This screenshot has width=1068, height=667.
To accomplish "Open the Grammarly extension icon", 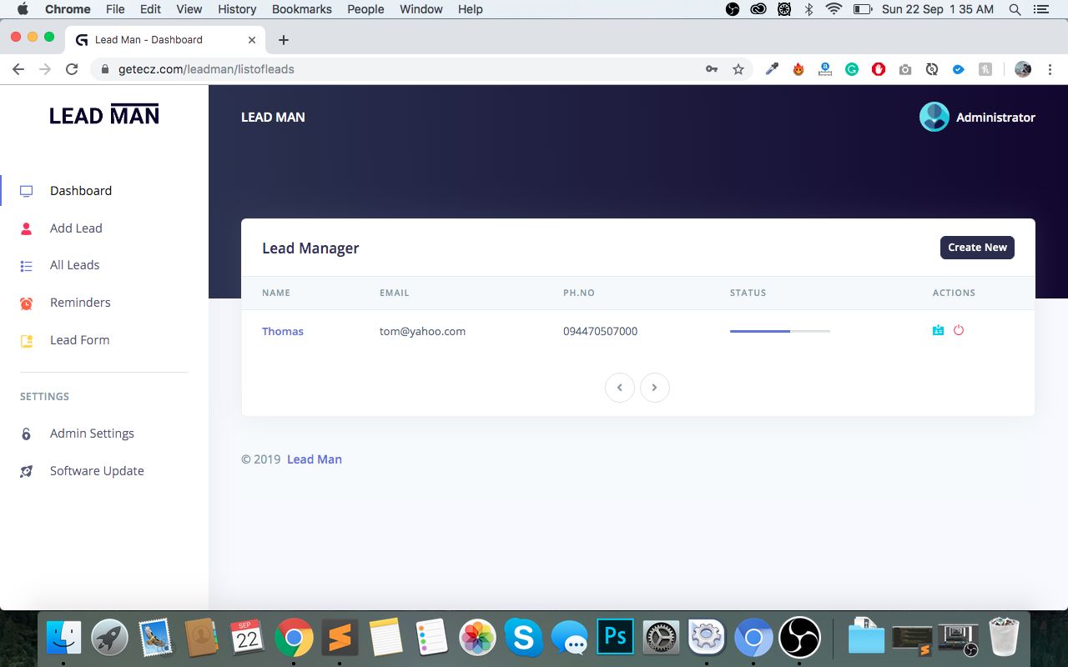I will click(852, 69).
